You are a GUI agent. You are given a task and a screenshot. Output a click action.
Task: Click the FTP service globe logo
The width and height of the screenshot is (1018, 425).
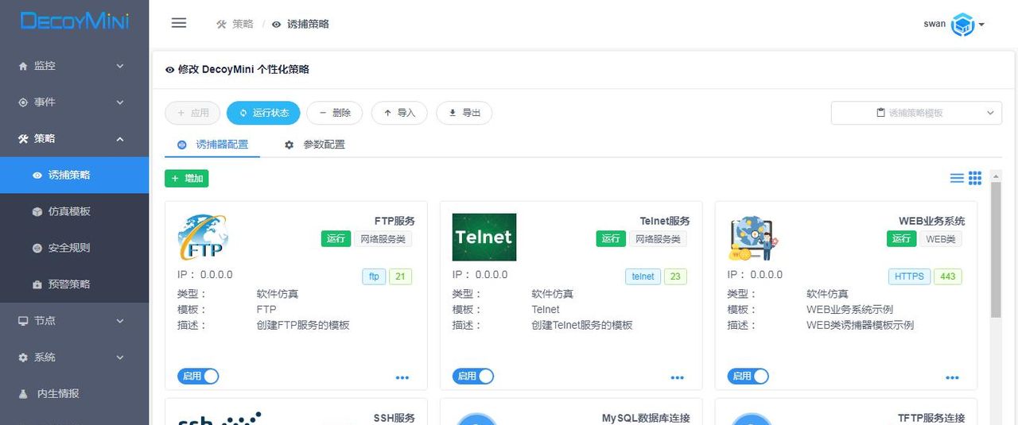coord(203,237)
